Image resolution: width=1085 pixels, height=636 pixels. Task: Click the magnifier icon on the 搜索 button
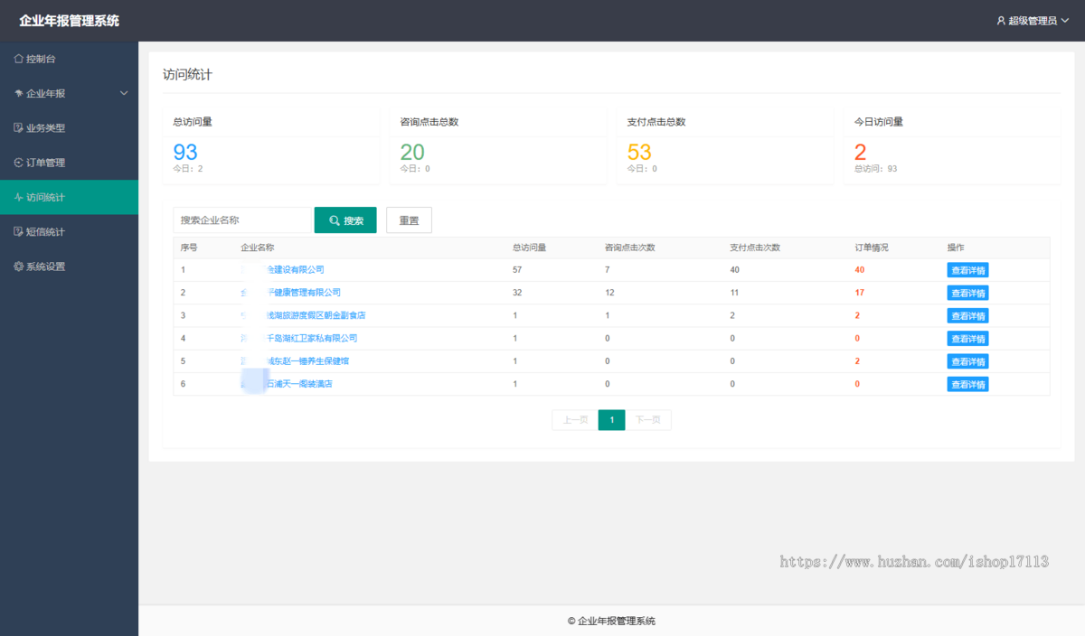tap(334, 220)
